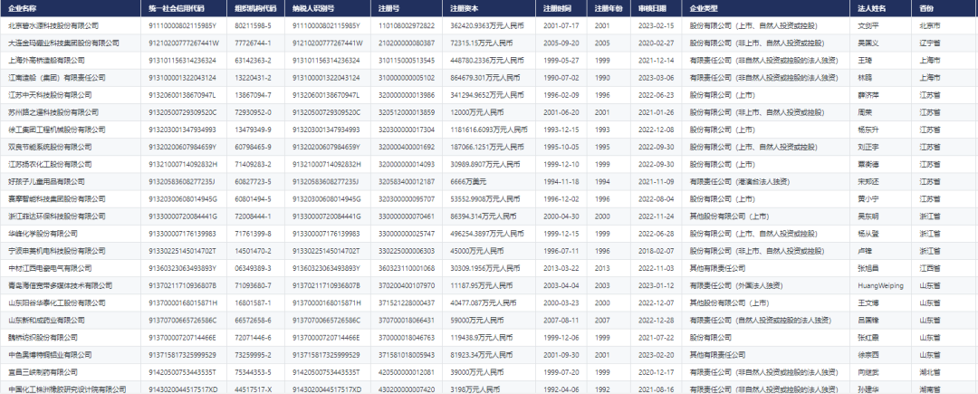978x394 pixels.
Task: Click registration number 110108002972822
Action: (407, 25)
